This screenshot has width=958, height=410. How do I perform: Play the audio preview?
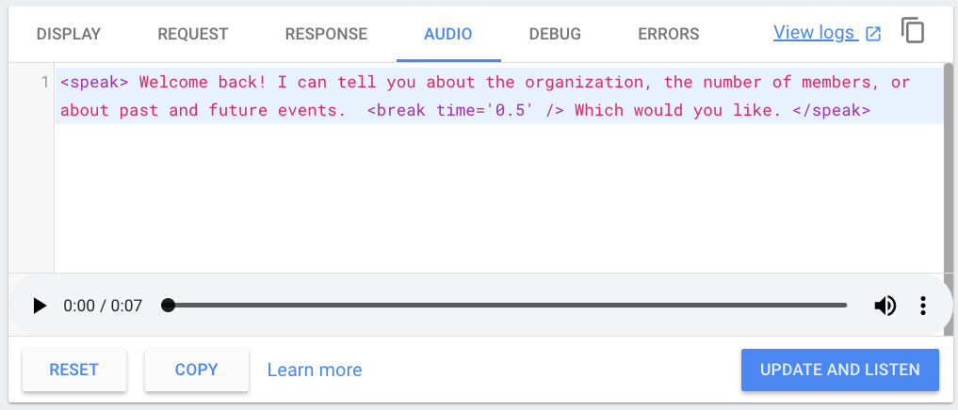tap(40, 306)
